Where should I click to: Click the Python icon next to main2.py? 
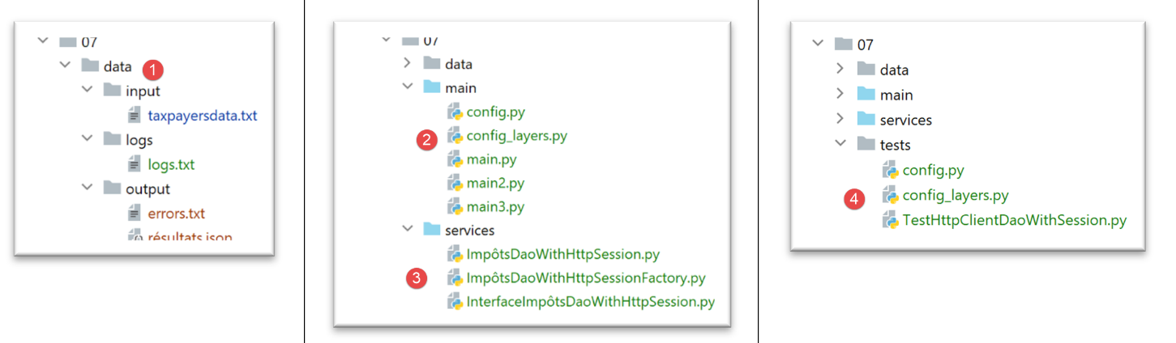pyautogui.click(x=455, y=183)
